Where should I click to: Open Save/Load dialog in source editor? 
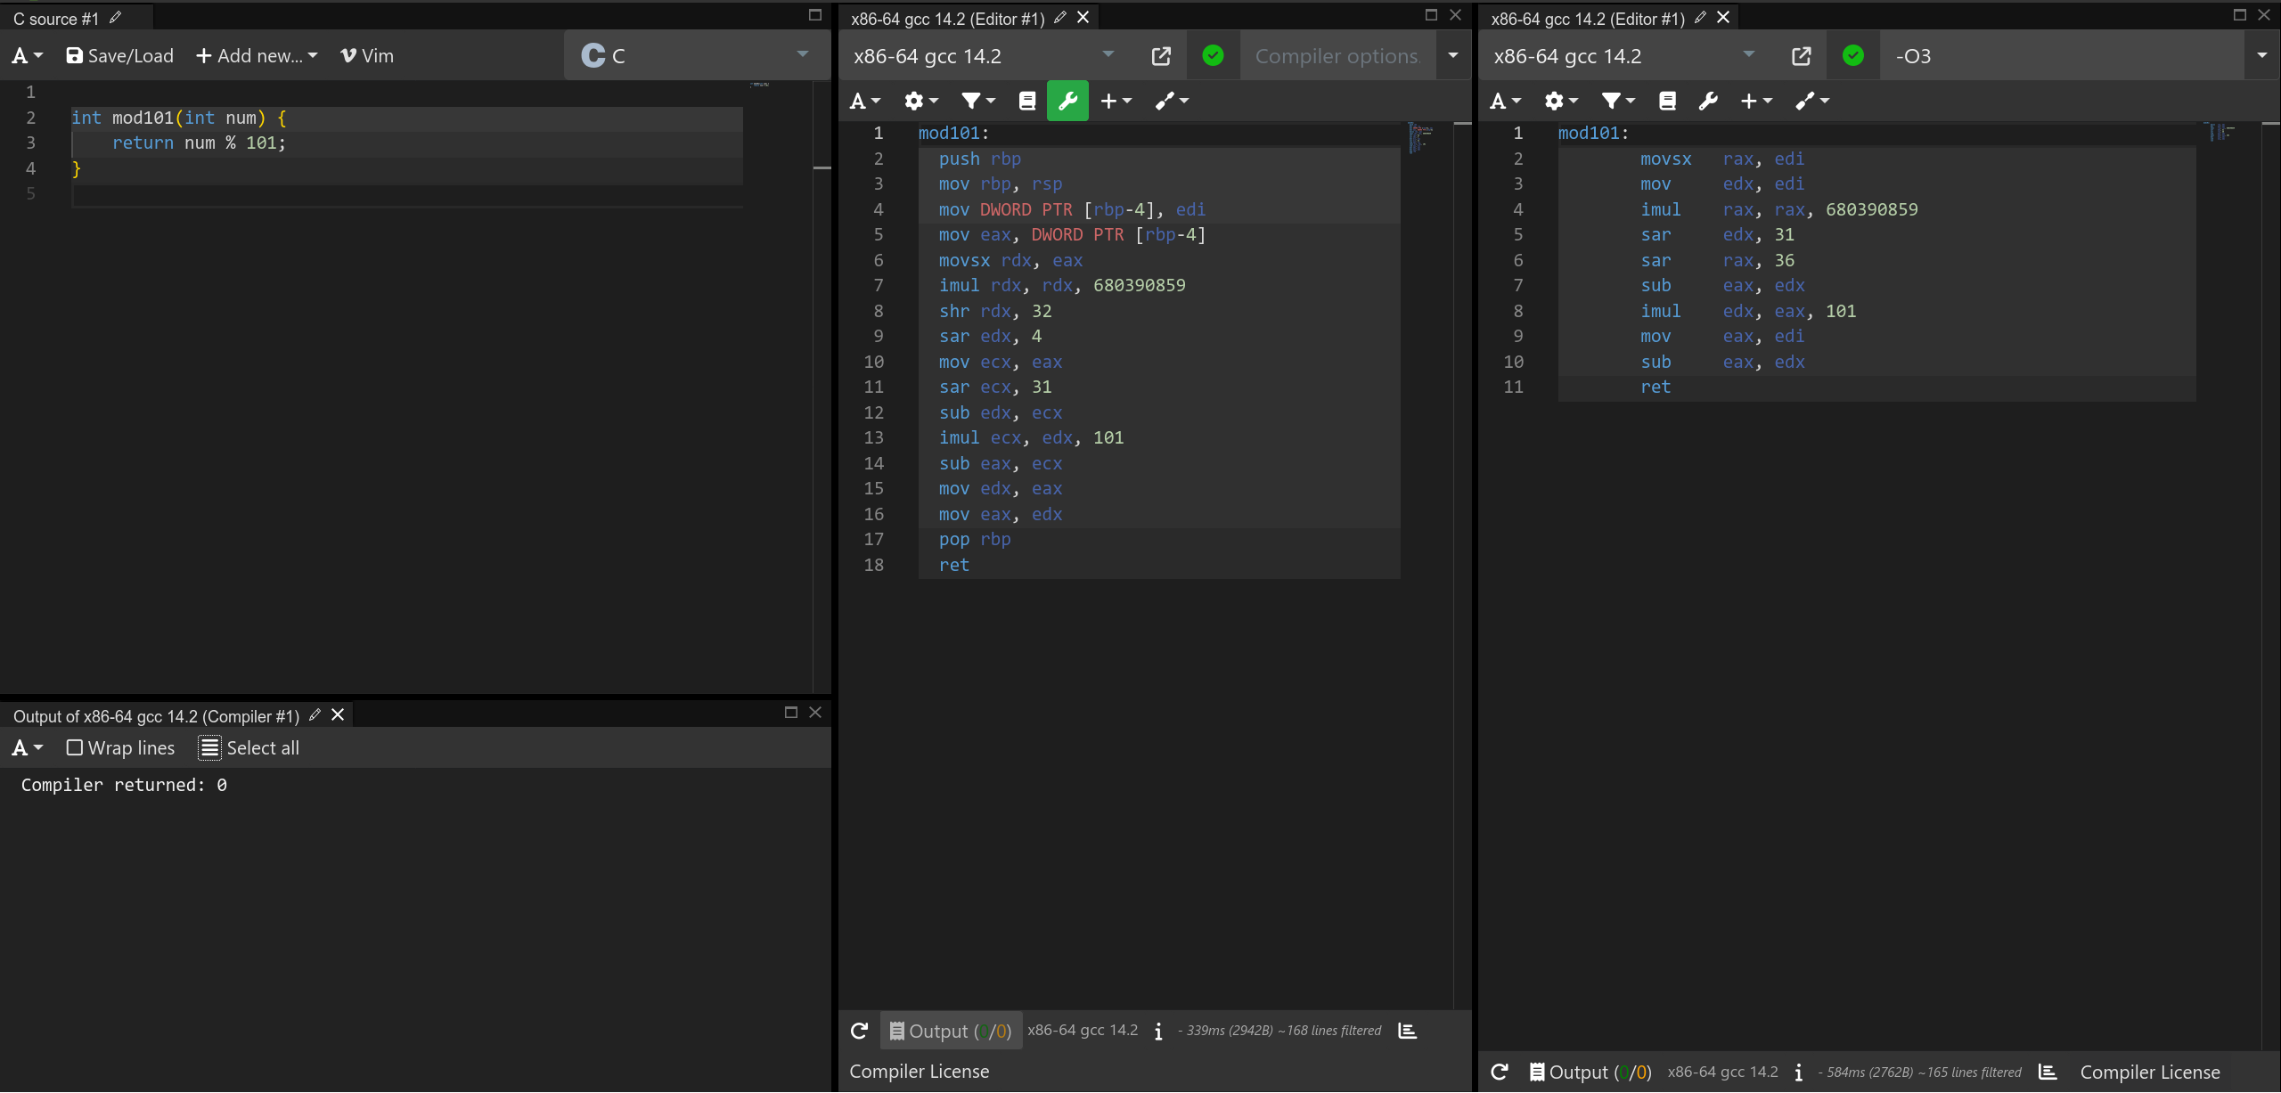click(x=120, y=56)
